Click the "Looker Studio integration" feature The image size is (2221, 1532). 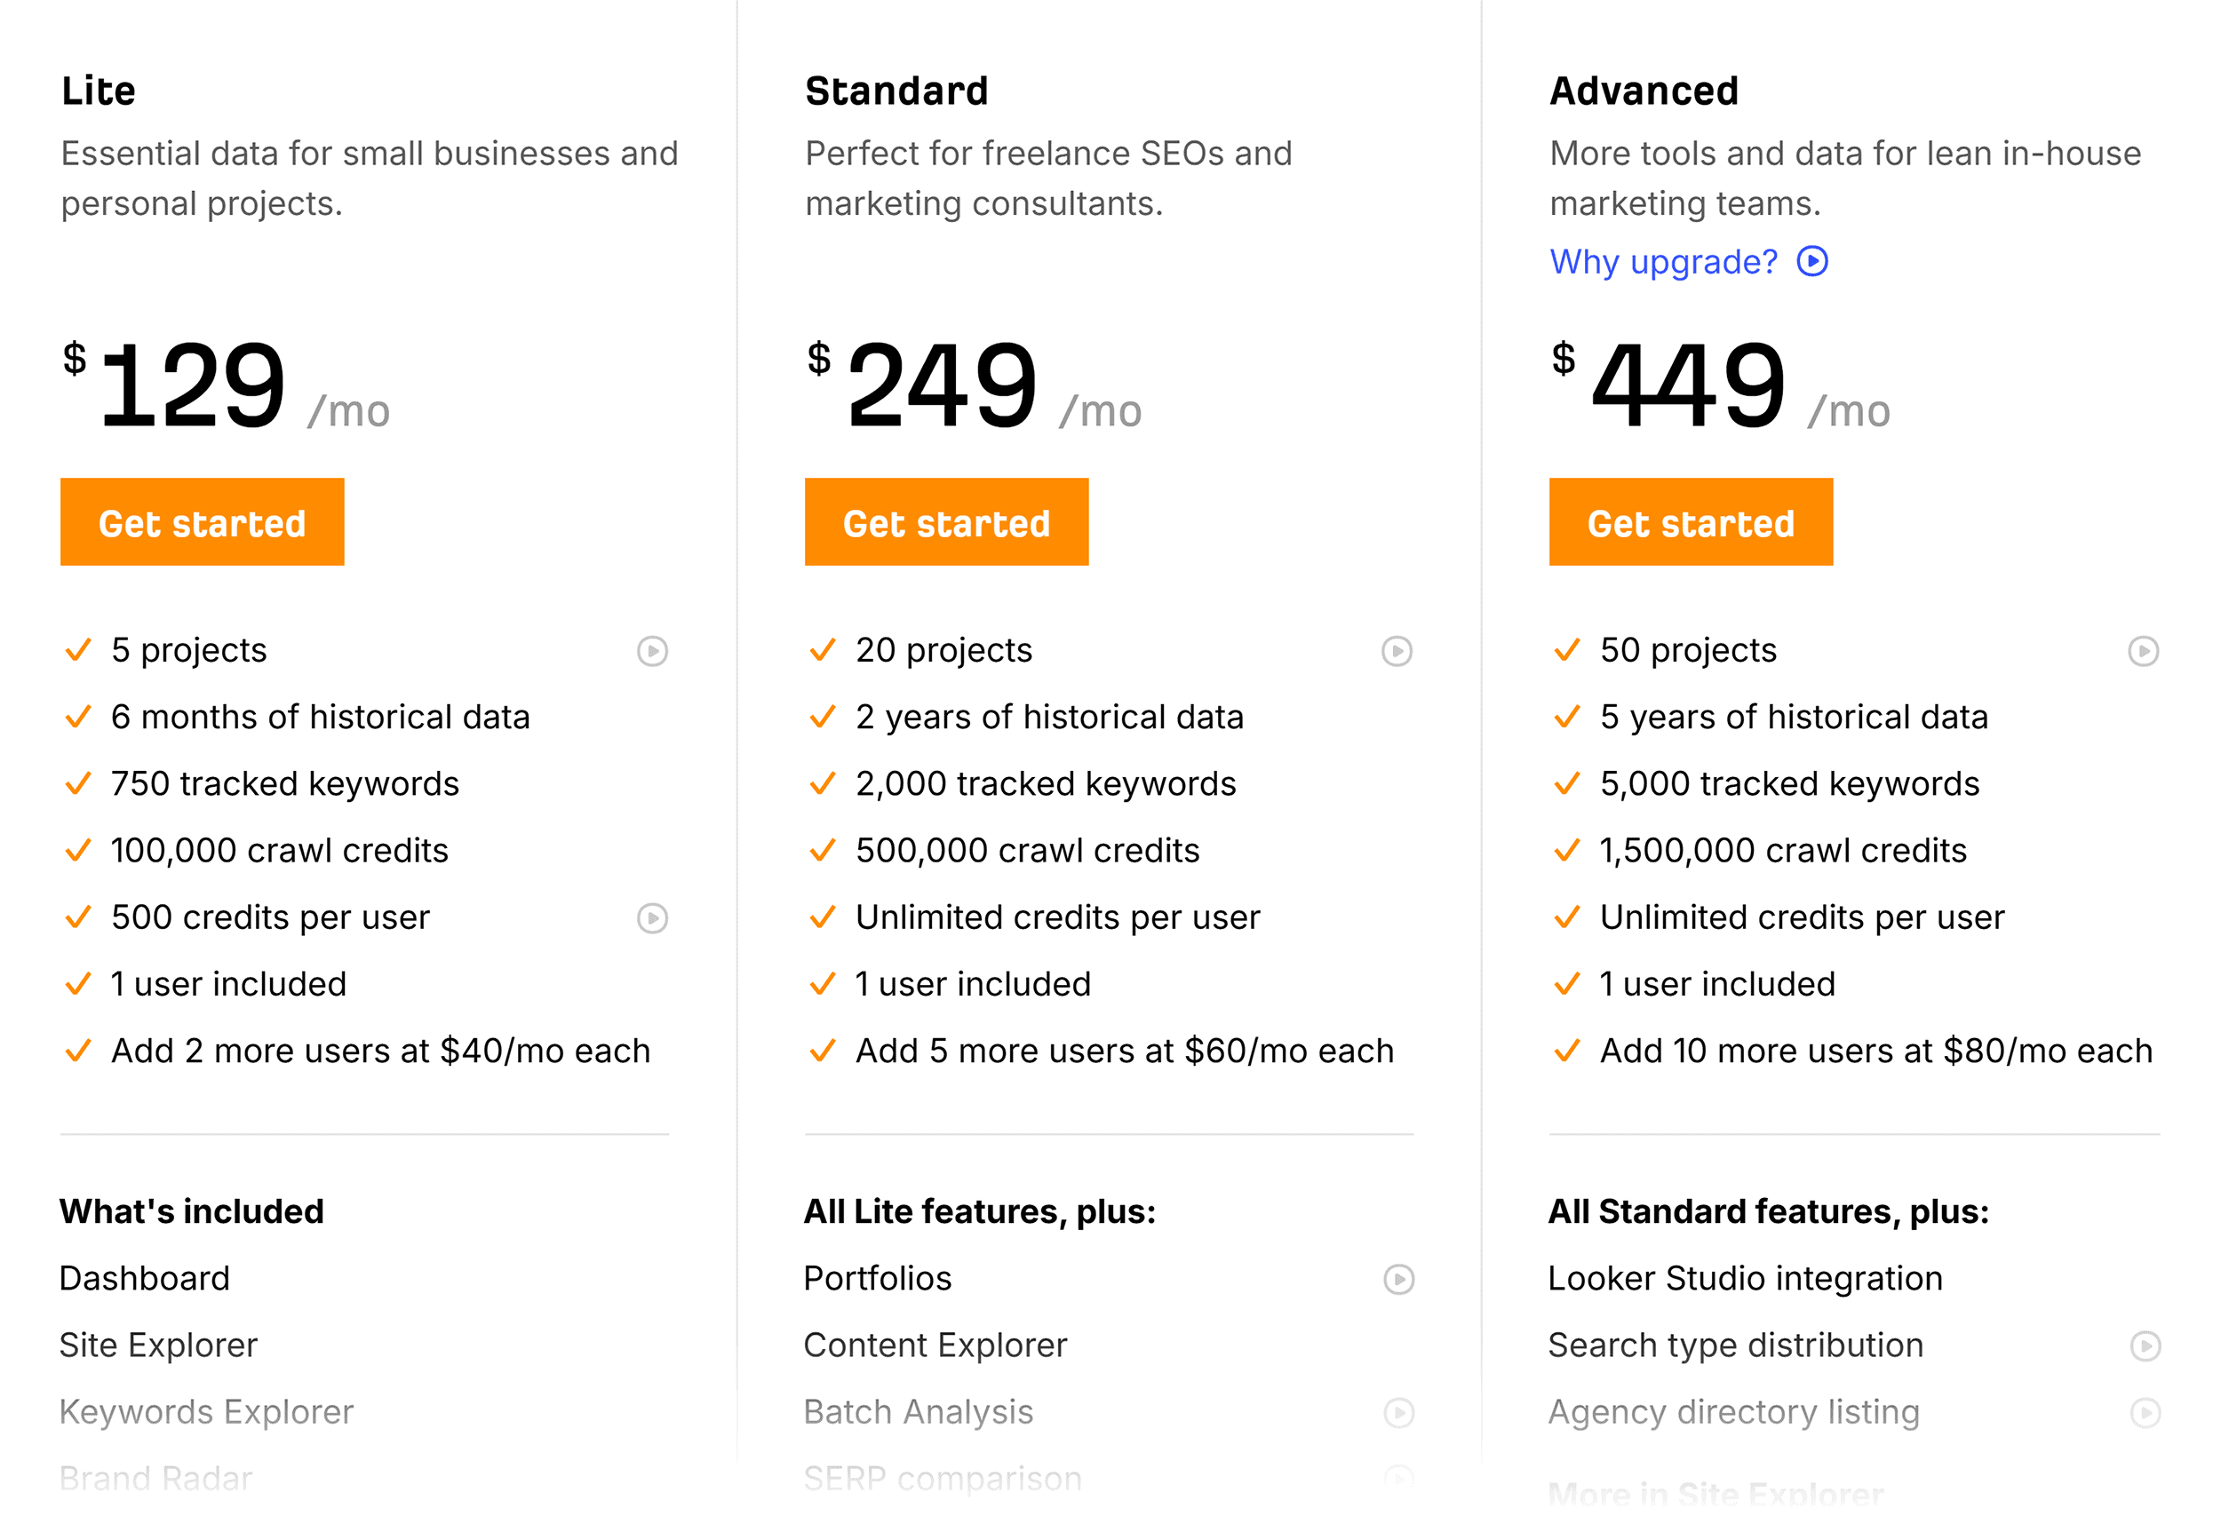[1745, 1278]
